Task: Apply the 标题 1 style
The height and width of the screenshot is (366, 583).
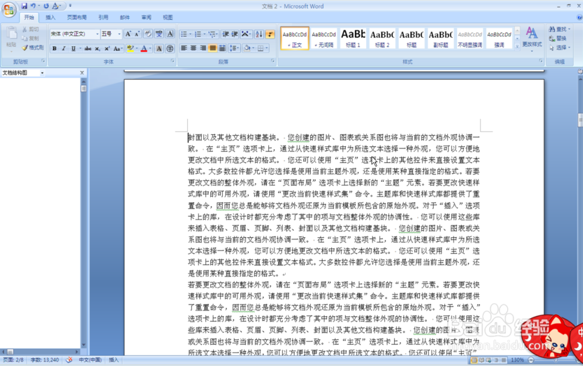Action: pos(353,38)
